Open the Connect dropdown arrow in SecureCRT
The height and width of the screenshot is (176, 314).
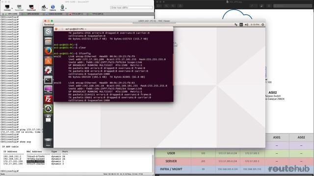pyautogui.click(x=12, y=8)
